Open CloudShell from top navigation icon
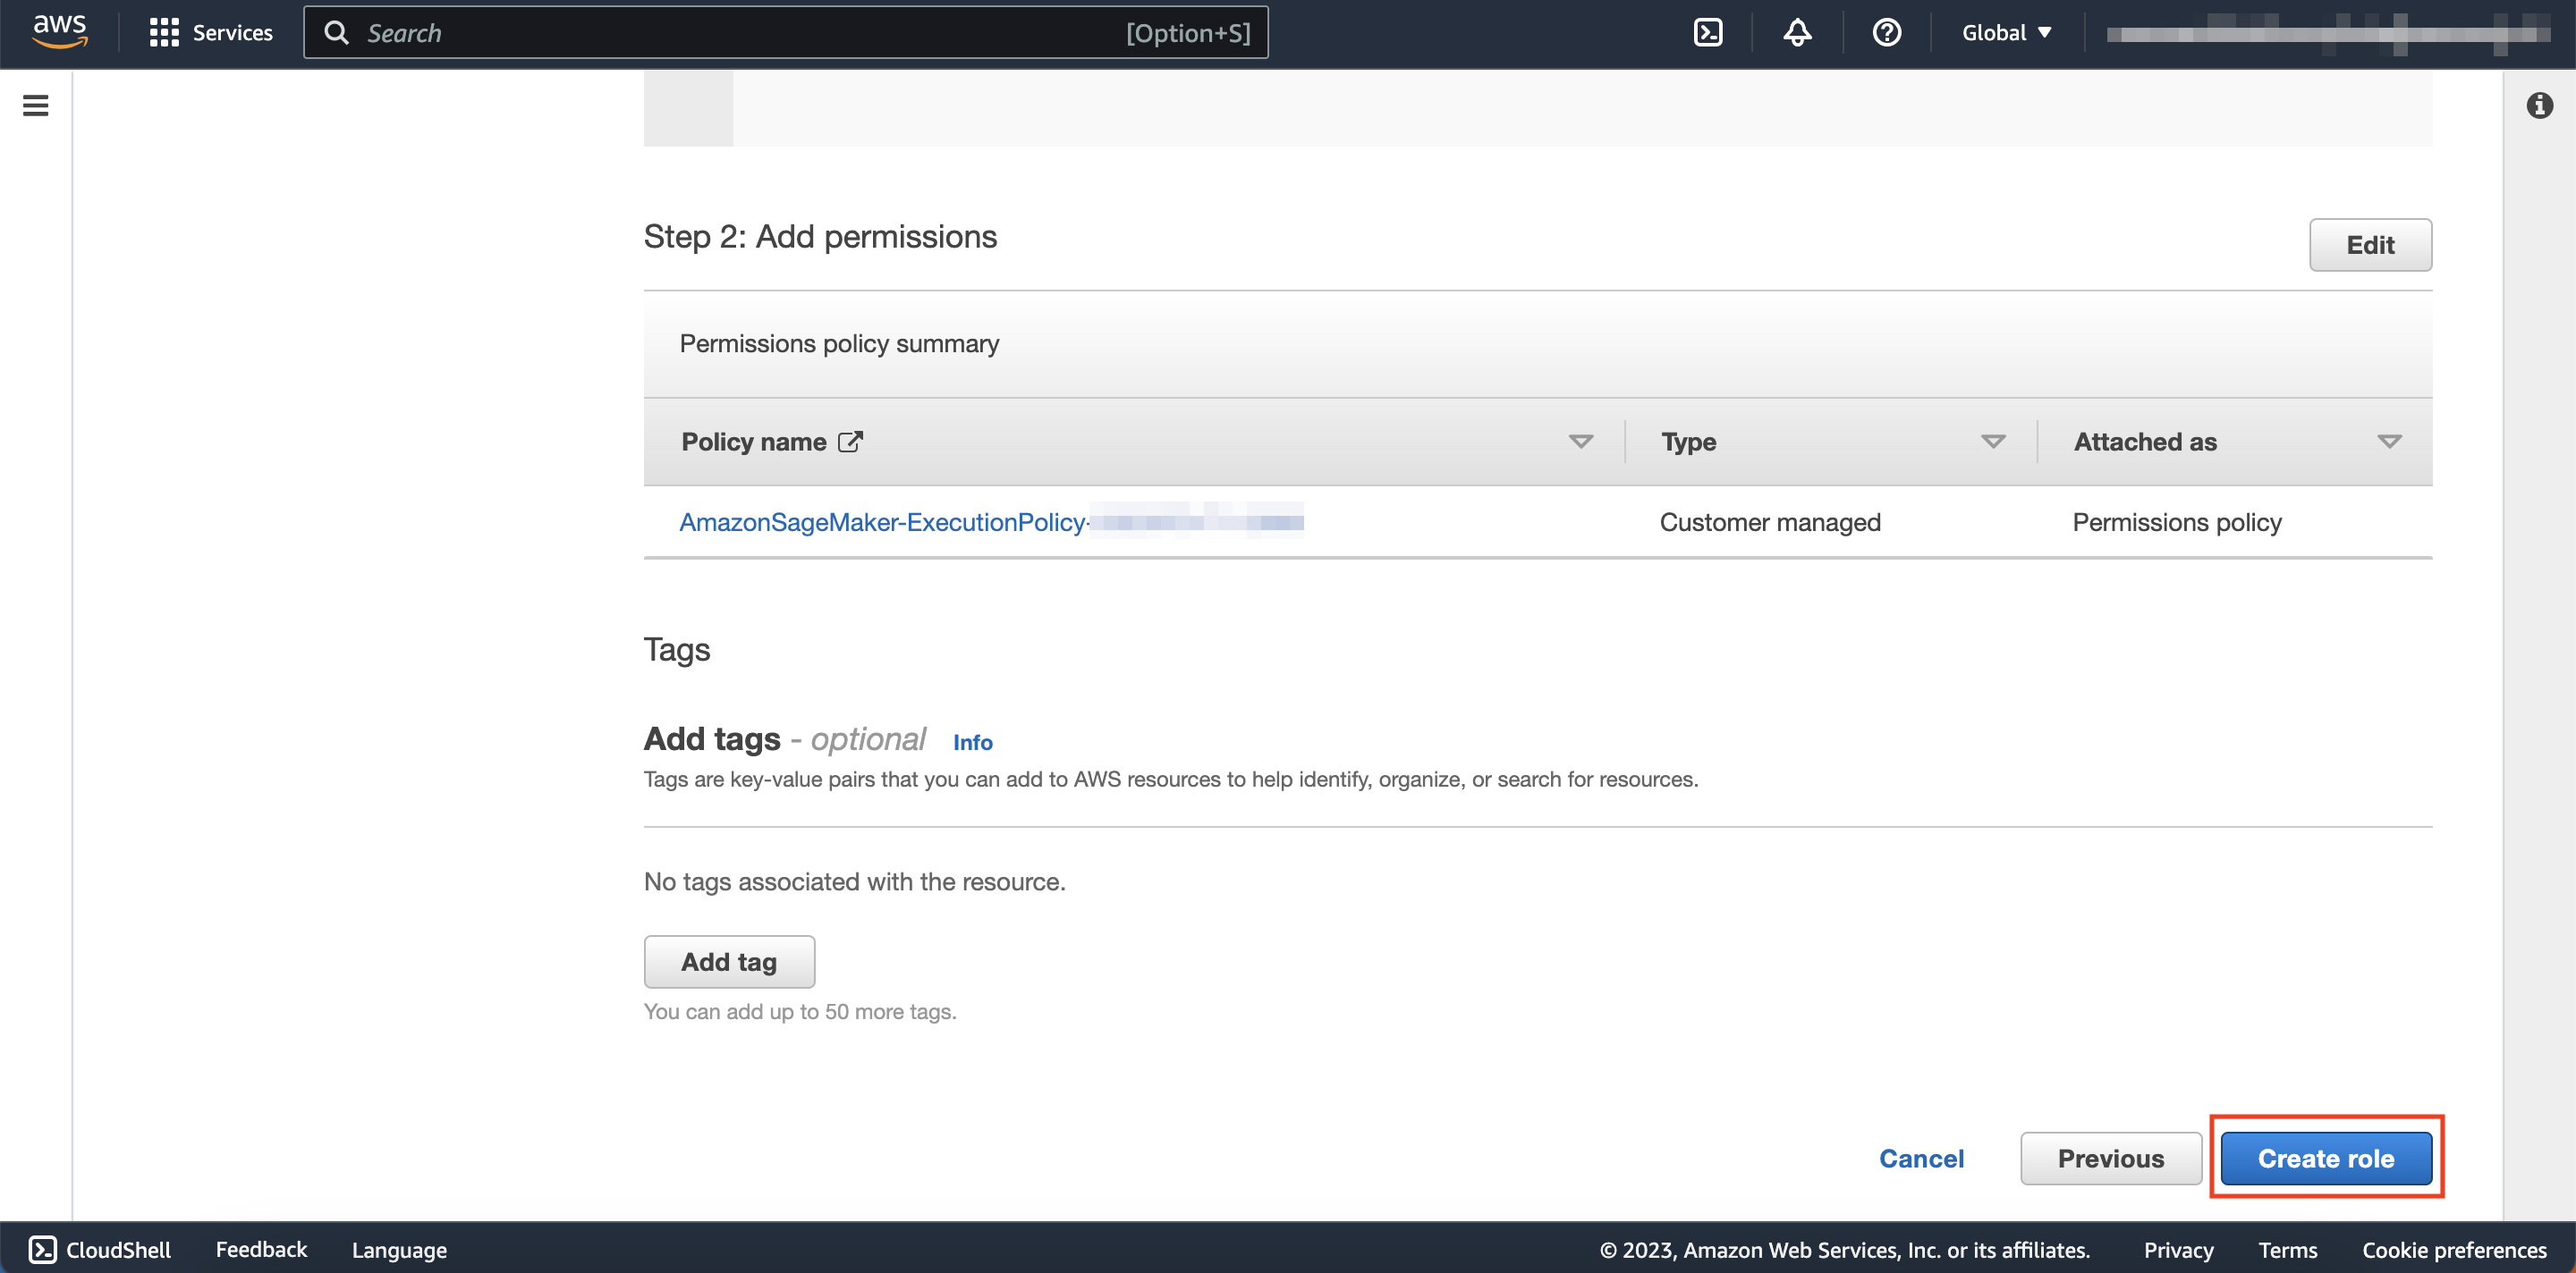Viewport: 2576px width, 1273px height. (x=1708, y=32)
